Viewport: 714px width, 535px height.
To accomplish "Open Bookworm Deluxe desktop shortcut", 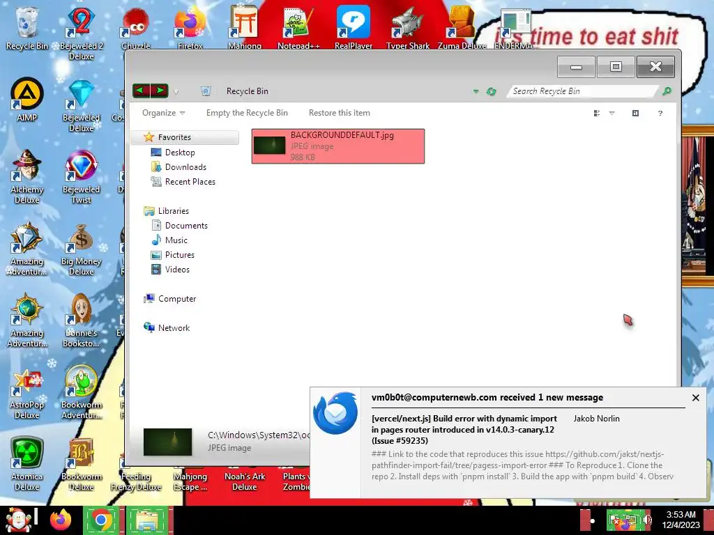I will (x=81, y=464).
